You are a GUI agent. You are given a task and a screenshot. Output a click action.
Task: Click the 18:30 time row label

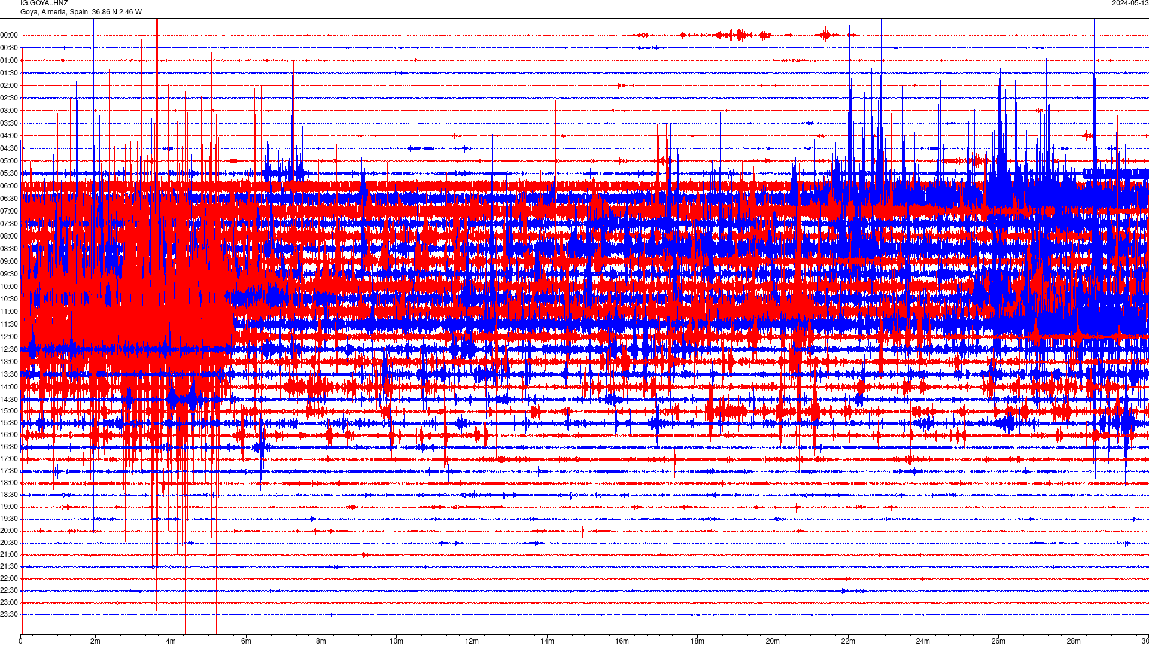pos(9,495)
